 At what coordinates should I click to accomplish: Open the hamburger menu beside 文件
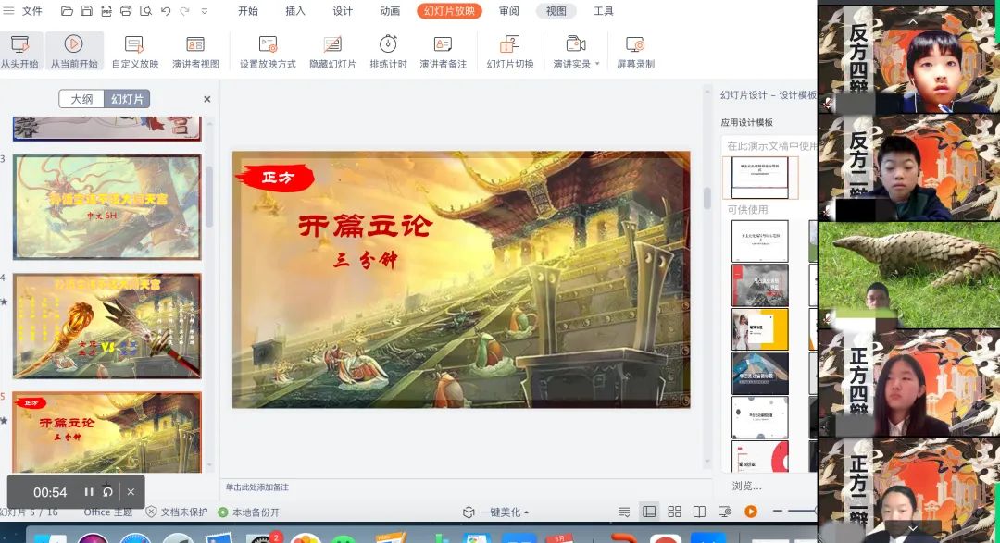point(8,11)
